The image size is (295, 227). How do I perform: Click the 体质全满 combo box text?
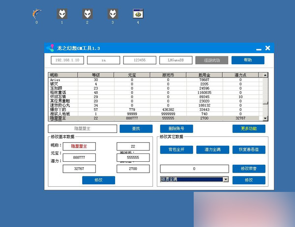169,179
